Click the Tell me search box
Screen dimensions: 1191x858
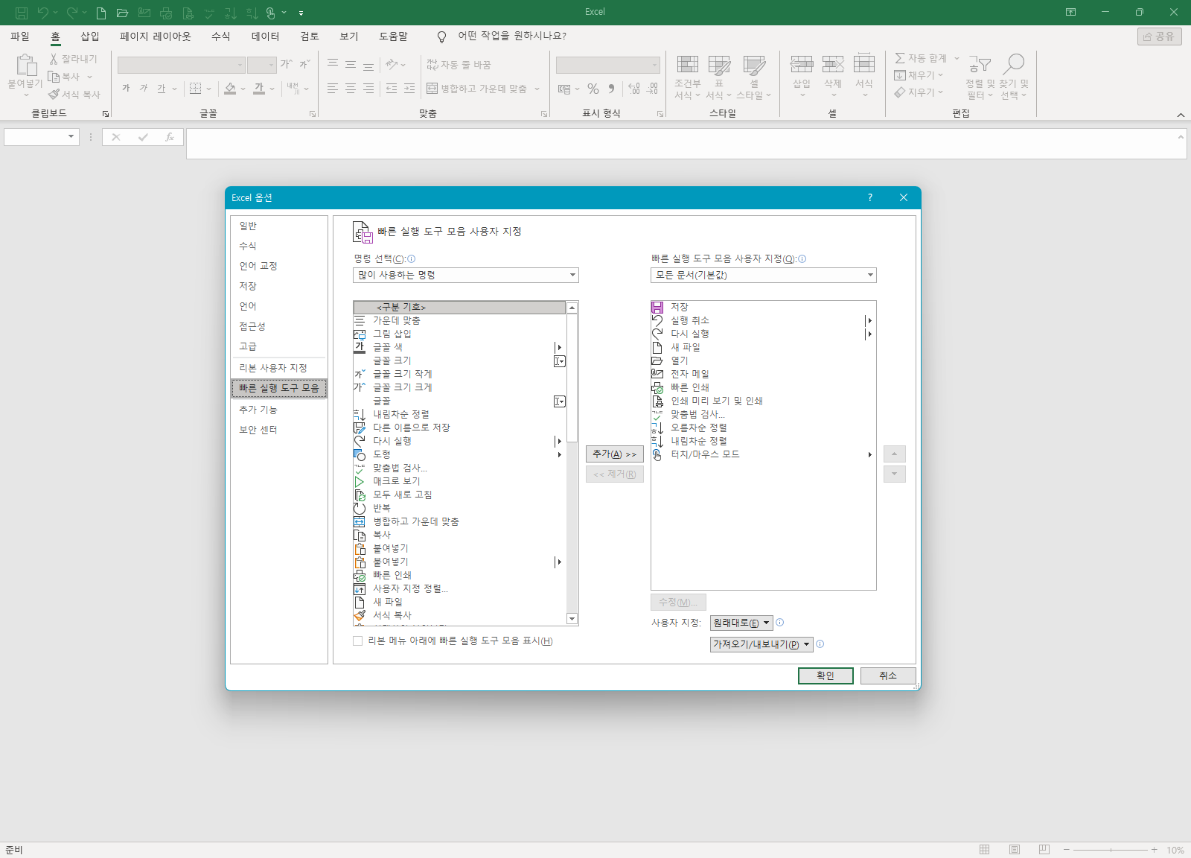[x=512, y=36]
